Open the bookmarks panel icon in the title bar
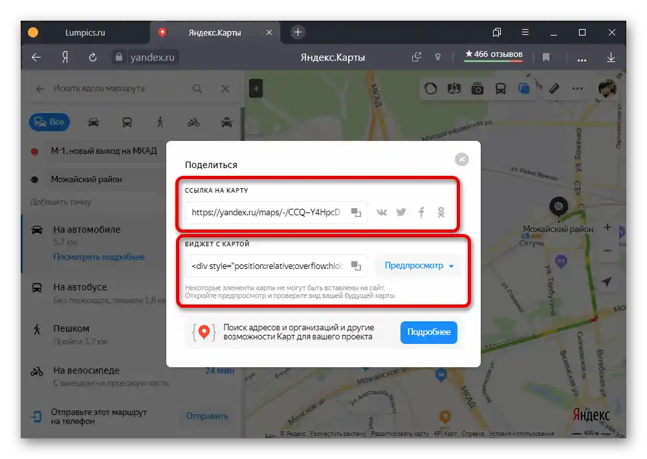 coord(497,32)
